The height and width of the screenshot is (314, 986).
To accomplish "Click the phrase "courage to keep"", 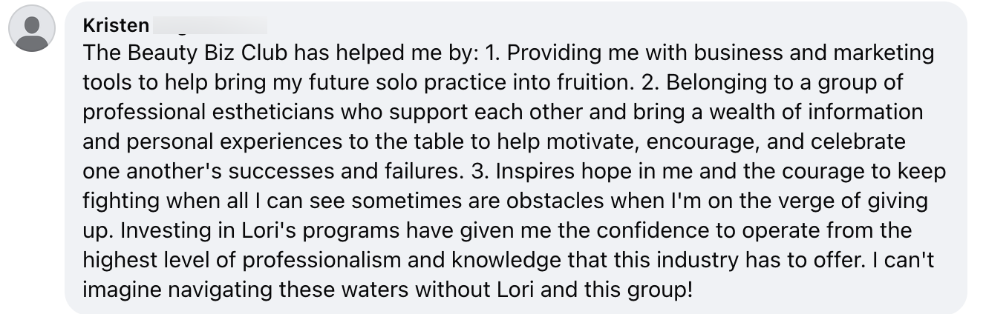I will [x=868, y=170].
